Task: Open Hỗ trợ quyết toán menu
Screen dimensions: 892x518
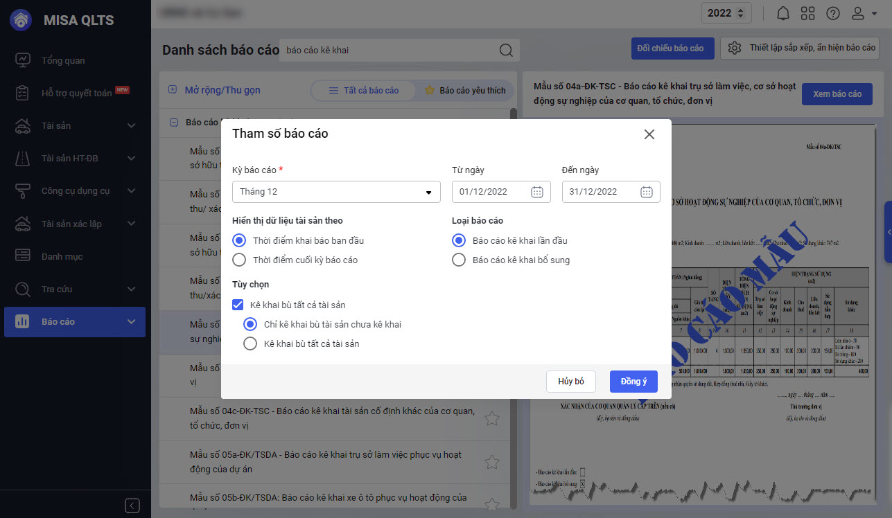Action: pos(76,93)
